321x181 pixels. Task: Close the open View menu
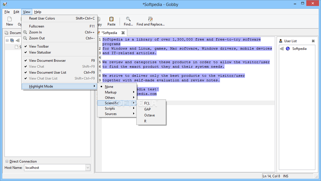coord(27,12)
